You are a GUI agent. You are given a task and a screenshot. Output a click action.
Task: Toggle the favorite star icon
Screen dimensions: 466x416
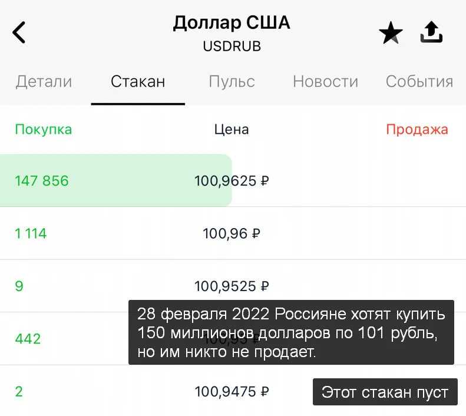pyautogui.click(x=391, y=32)
